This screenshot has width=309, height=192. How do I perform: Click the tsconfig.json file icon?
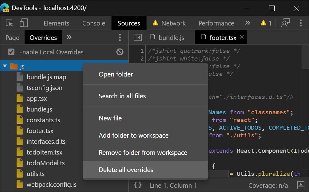coord(20,88)
